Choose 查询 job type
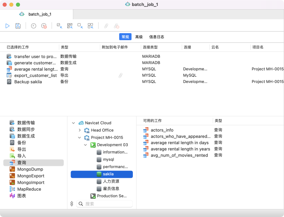The height and width of the screenshot is (217, 284). coord(34,163)
